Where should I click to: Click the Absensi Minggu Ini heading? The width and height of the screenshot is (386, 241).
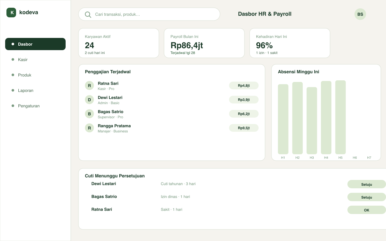(299, 72)
